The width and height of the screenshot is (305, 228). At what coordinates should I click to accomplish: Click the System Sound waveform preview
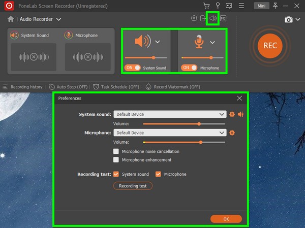pos(34,57)
